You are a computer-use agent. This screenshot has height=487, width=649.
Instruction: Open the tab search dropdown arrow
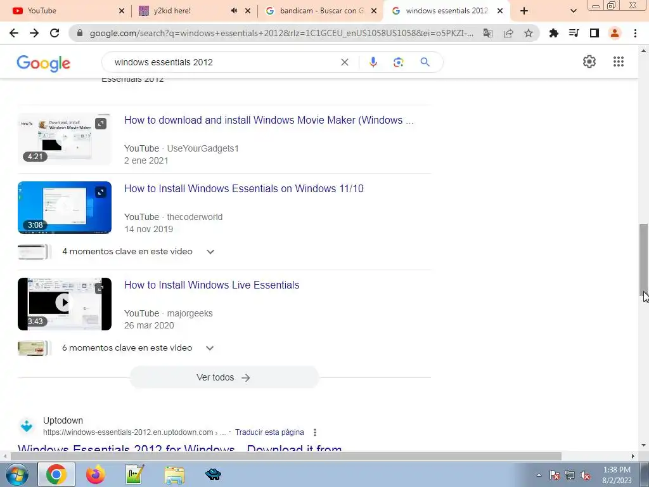573,11
